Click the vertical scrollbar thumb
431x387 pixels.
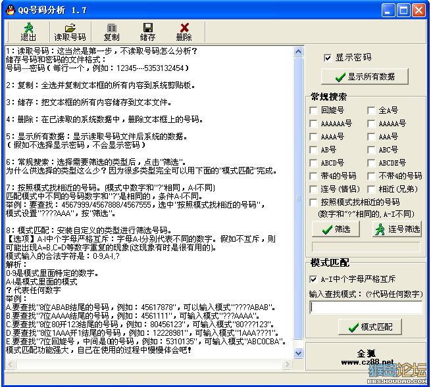(x=299, y=198)
